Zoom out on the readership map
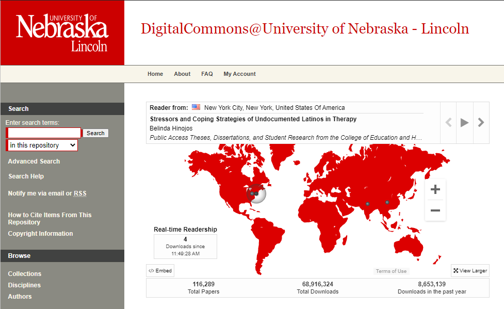This screenshot has height=309, width=504. (435, 210)
